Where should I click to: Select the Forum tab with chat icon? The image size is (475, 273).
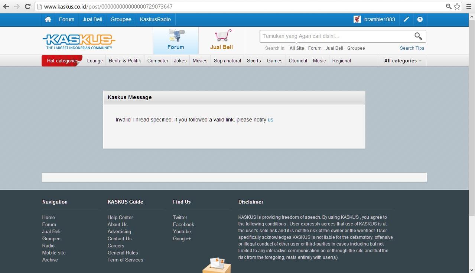(176, 40)
